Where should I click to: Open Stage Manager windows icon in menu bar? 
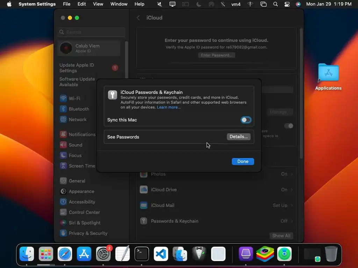coord(263,4)
